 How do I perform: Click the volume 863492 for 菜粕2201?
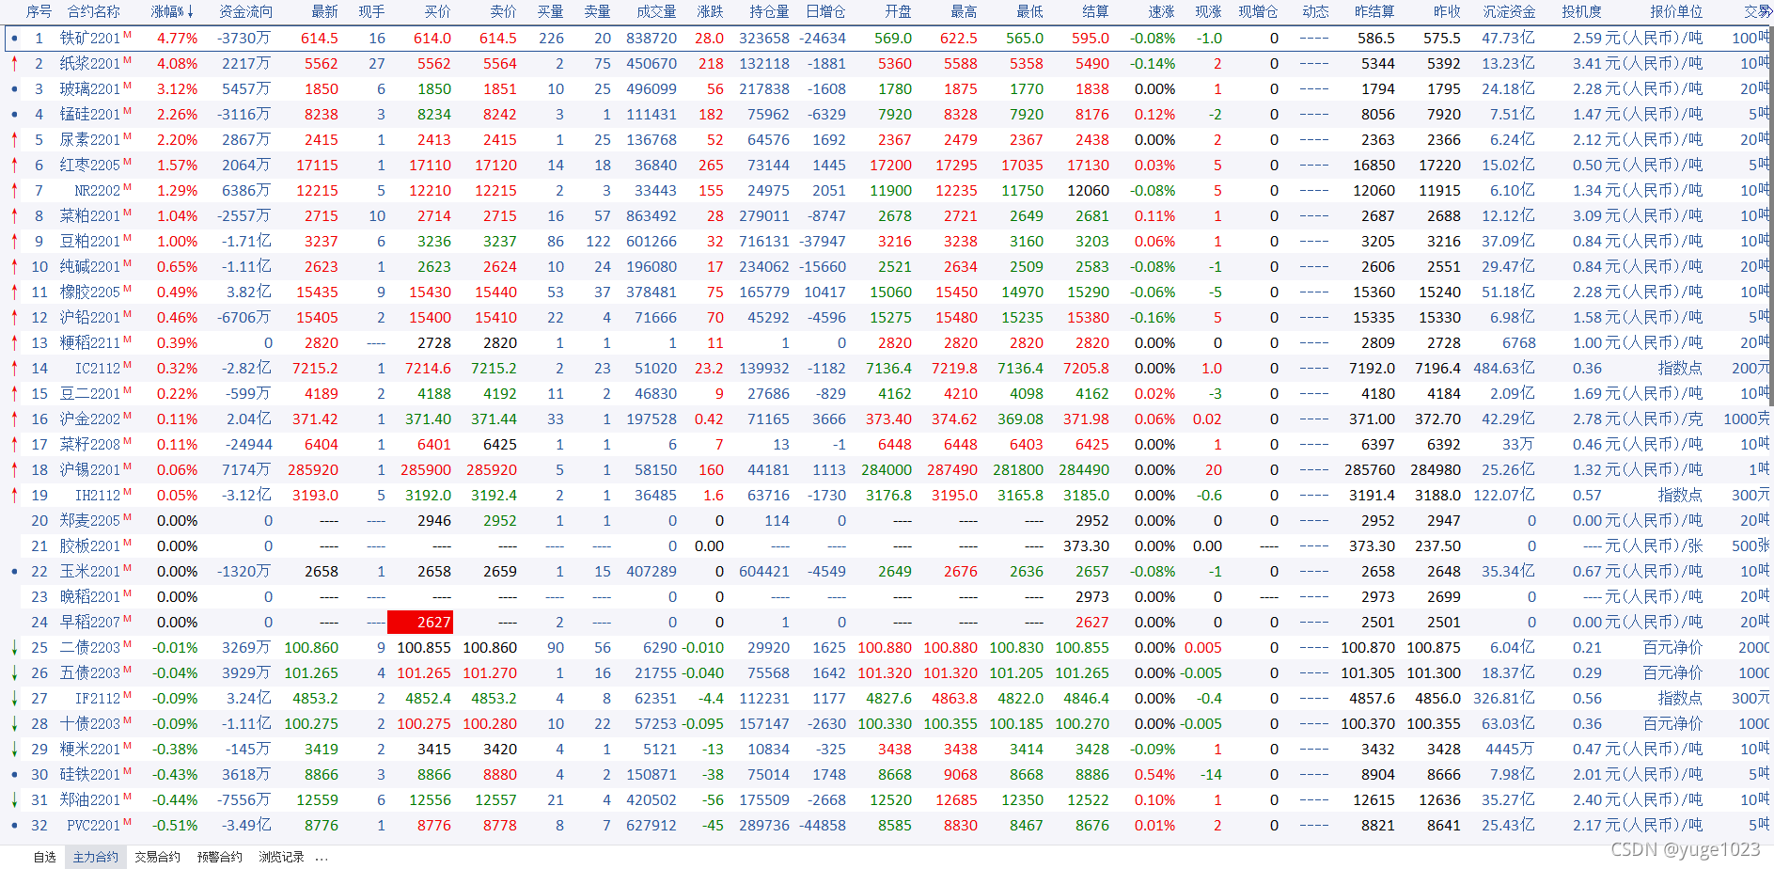click(652, 216)
